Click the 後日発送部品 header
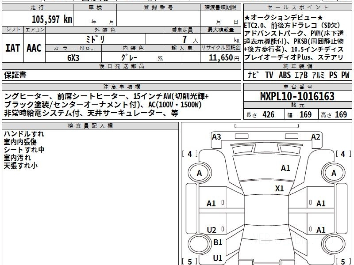 click(121, 66)
